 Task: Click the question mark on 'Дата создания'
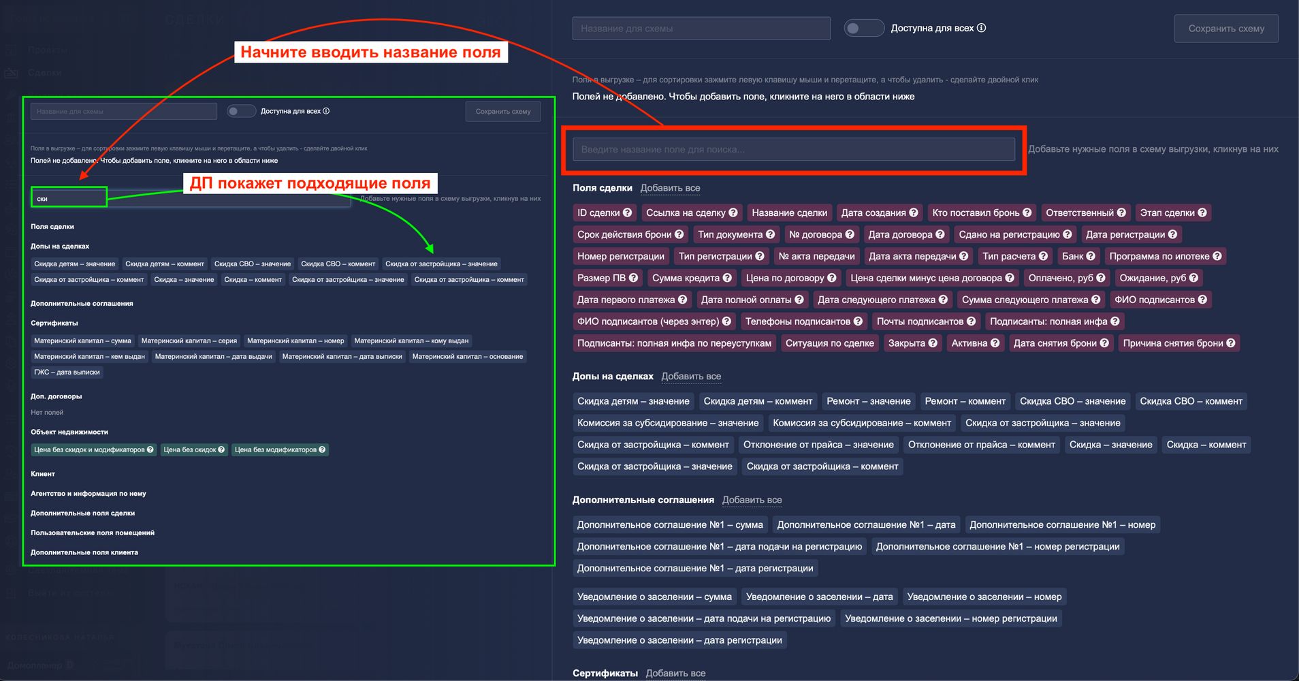914,212
